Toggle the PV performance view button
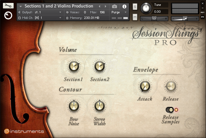 [x=202, y=17]
